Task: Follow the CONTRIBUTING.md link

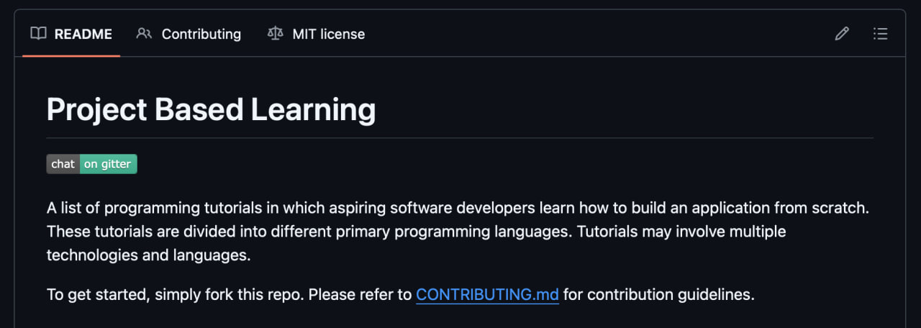Action: click(x=487, y=294)
